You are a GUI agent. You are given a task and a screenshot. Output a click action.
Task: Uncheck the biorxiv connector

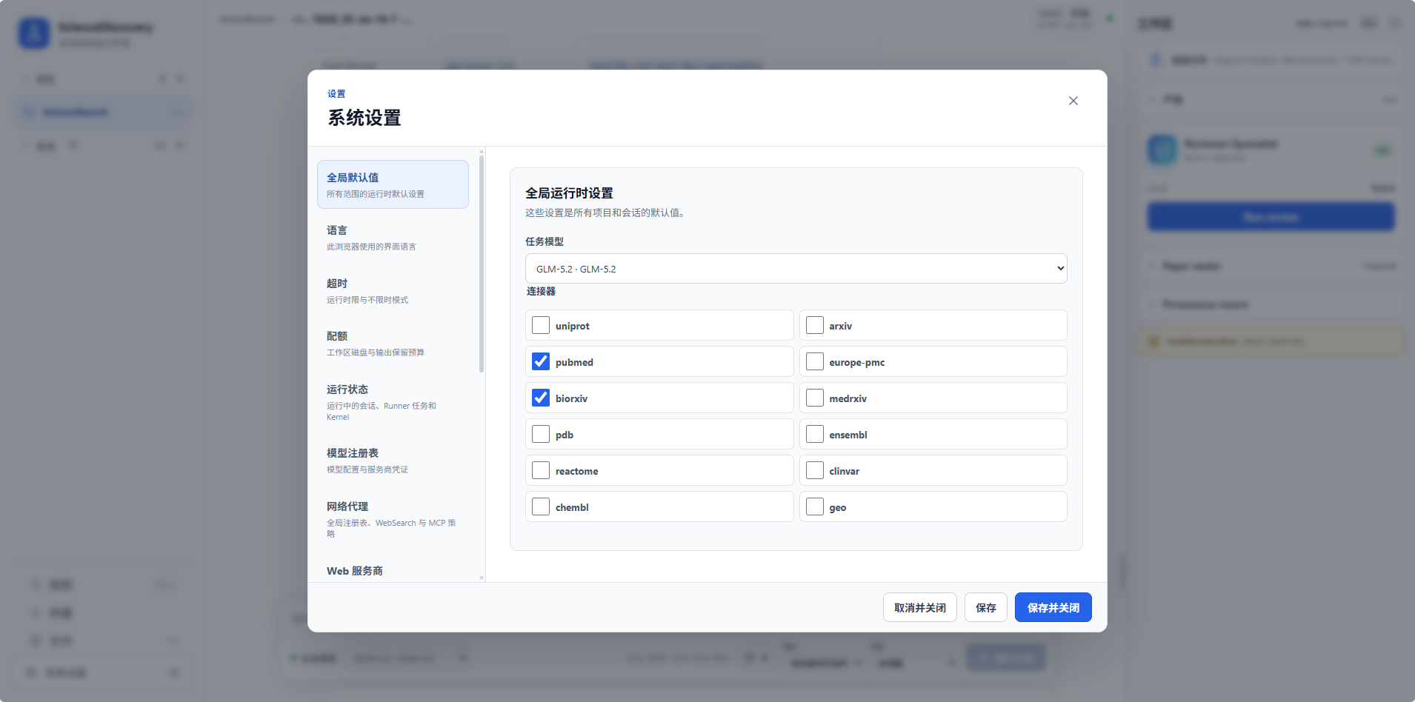tap(541, 398)
